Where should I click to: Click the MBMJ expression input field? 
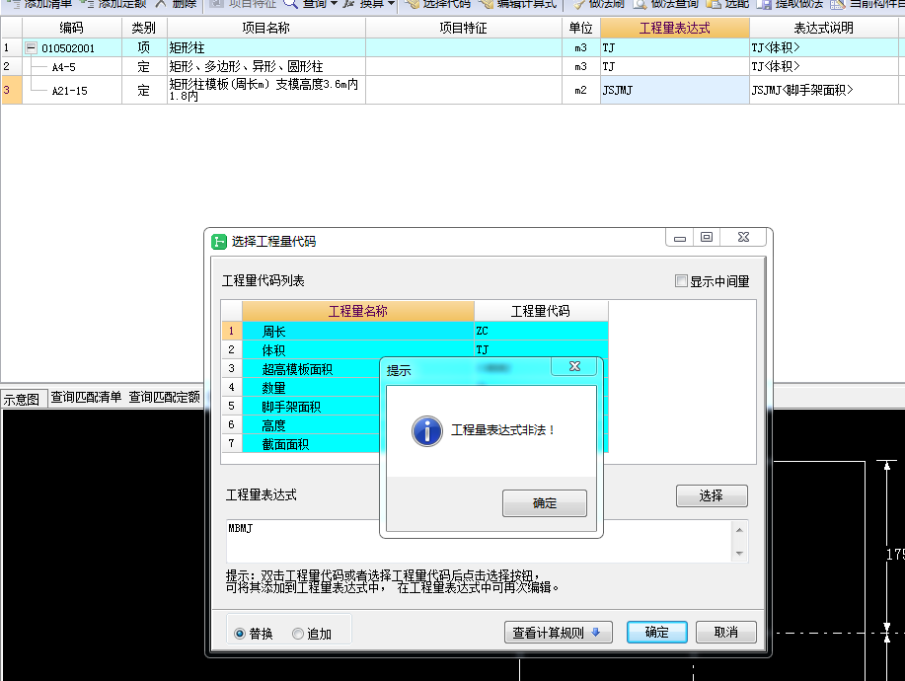[x=479, y=541]
